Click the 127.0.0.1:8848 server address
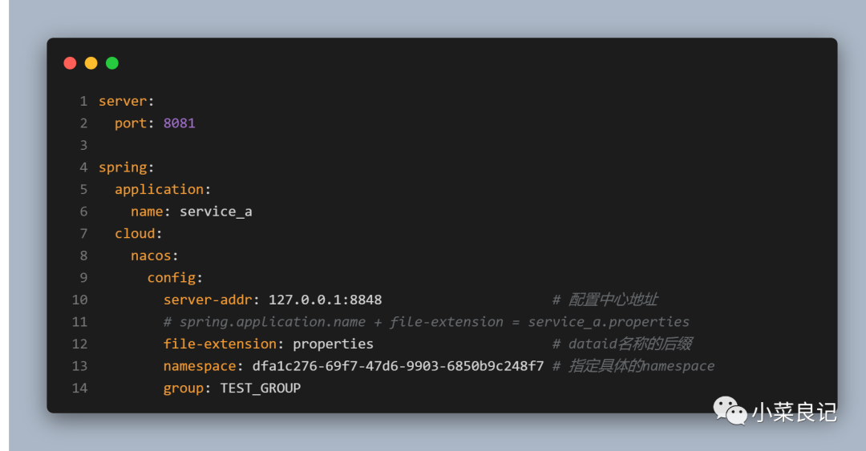 [325, 300]
